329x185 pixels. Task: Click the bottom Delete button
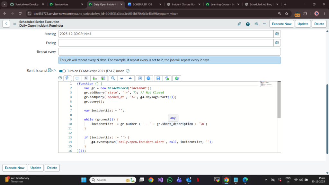[x=52, y=168]
